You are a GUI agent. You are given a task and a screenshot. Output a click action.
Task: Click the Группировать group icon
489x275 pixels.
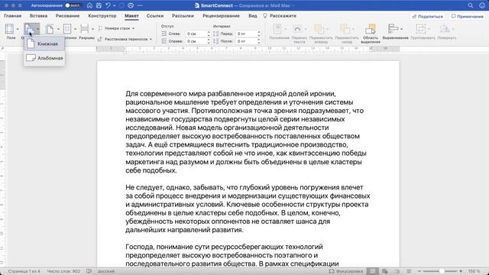click(420, 29)
